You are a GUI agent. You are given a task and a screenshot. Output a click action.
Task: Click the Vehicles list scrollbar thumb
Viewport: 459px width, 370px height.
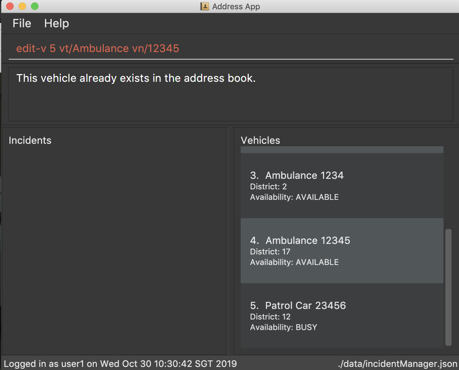pos(448,287)
